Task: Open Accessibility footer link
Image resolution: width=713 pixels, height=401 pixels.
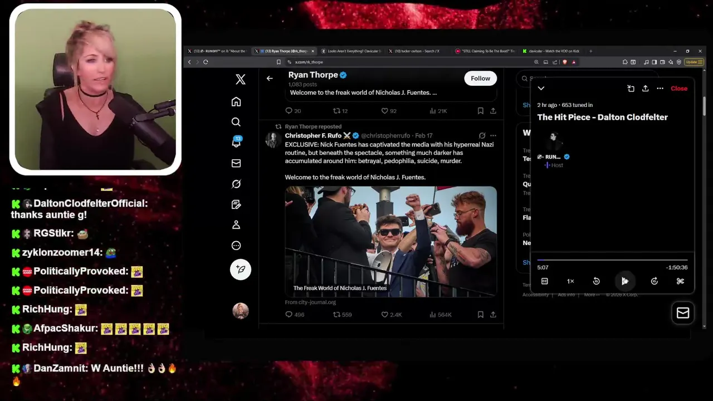Action: (x=536, y=295)
